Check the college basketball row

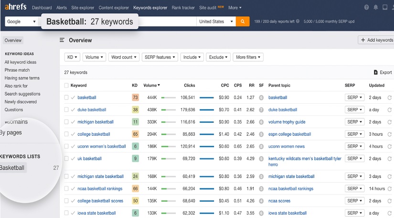click(x=66, y=134)
